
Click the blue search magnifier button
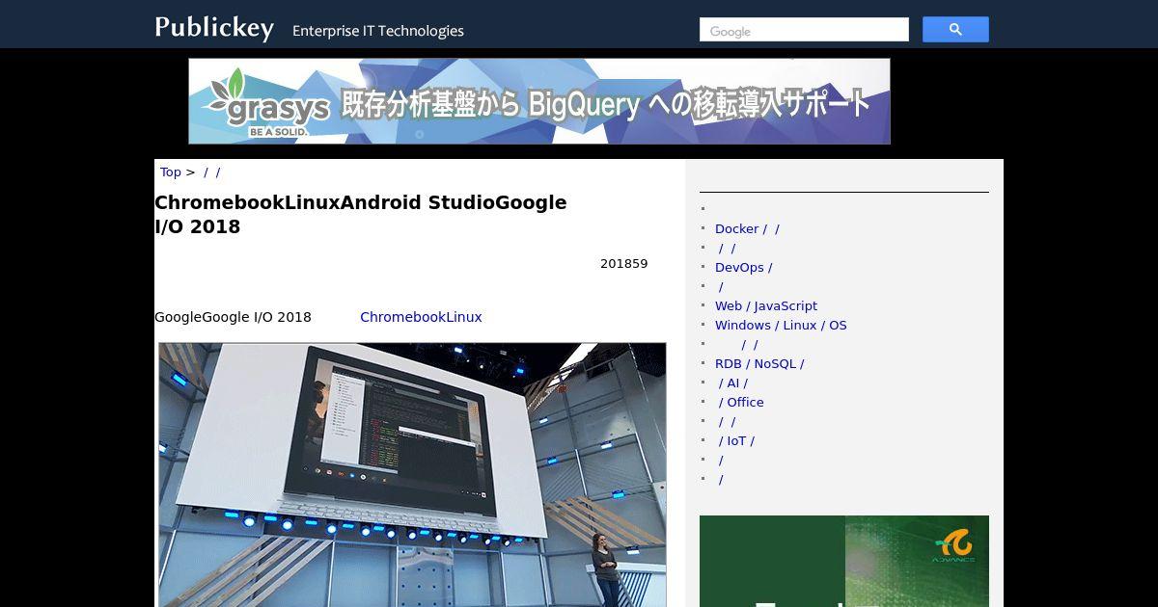tap(955, 30)
